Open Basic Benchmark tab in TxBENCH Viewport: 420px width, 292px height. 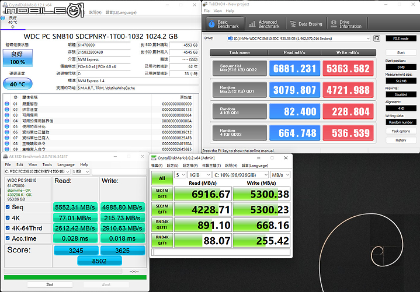pos(225,24)
